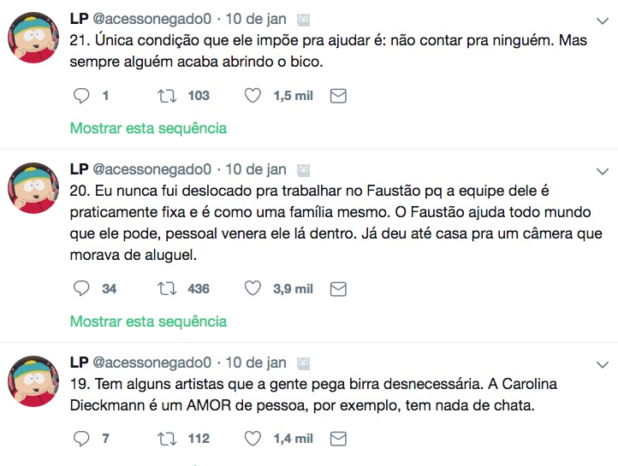Retweet the Carolina Dieckmann tweet
The image size is (618, 466).
pyautogui.click(x=167, y=439)
